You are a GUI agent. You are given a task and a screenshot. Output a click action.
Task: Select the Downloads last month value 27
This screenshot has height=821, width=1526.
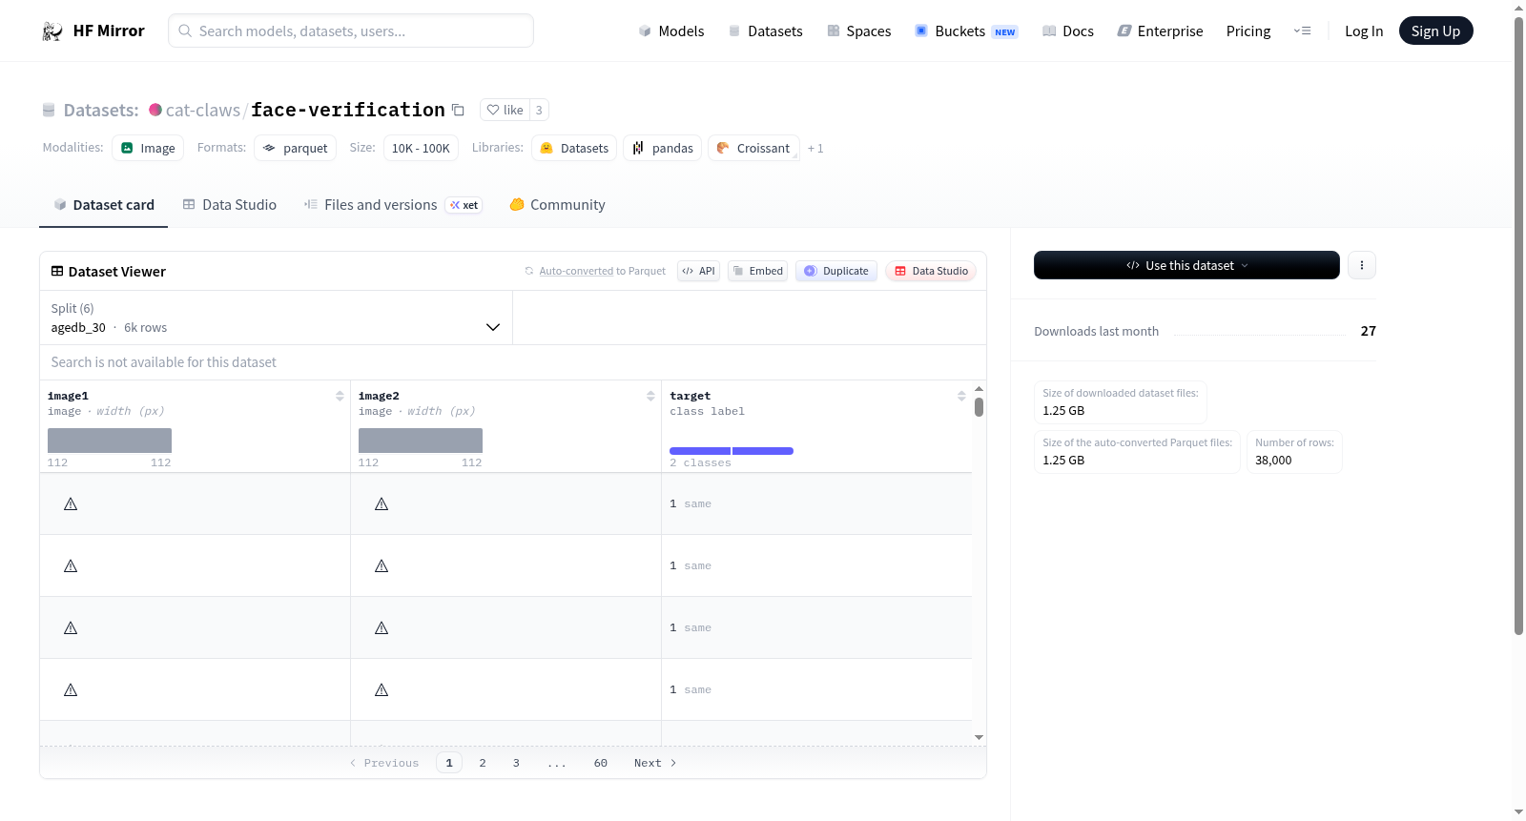[x=1369, y=331]
